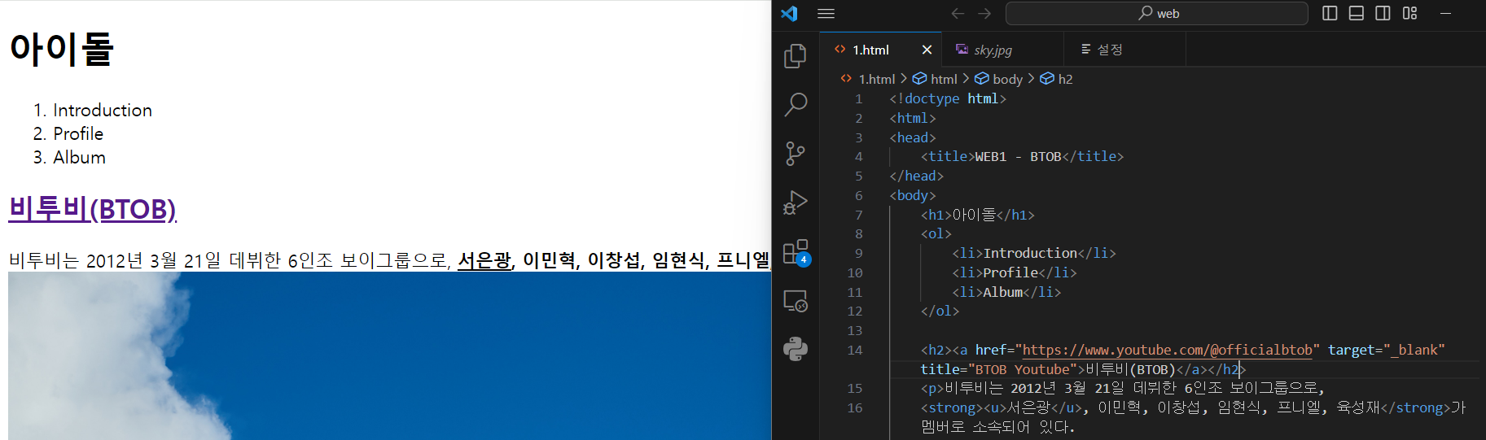Click 'Profile' list item on webpage
The height and width of the screenshot is (440, 1486).
(78, 133)
